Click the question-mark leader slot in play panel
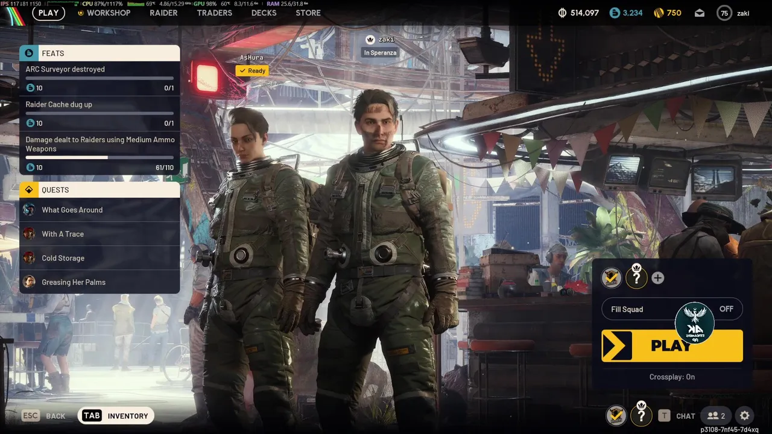This screenshot has height=434, width=772. pos(636,278)
